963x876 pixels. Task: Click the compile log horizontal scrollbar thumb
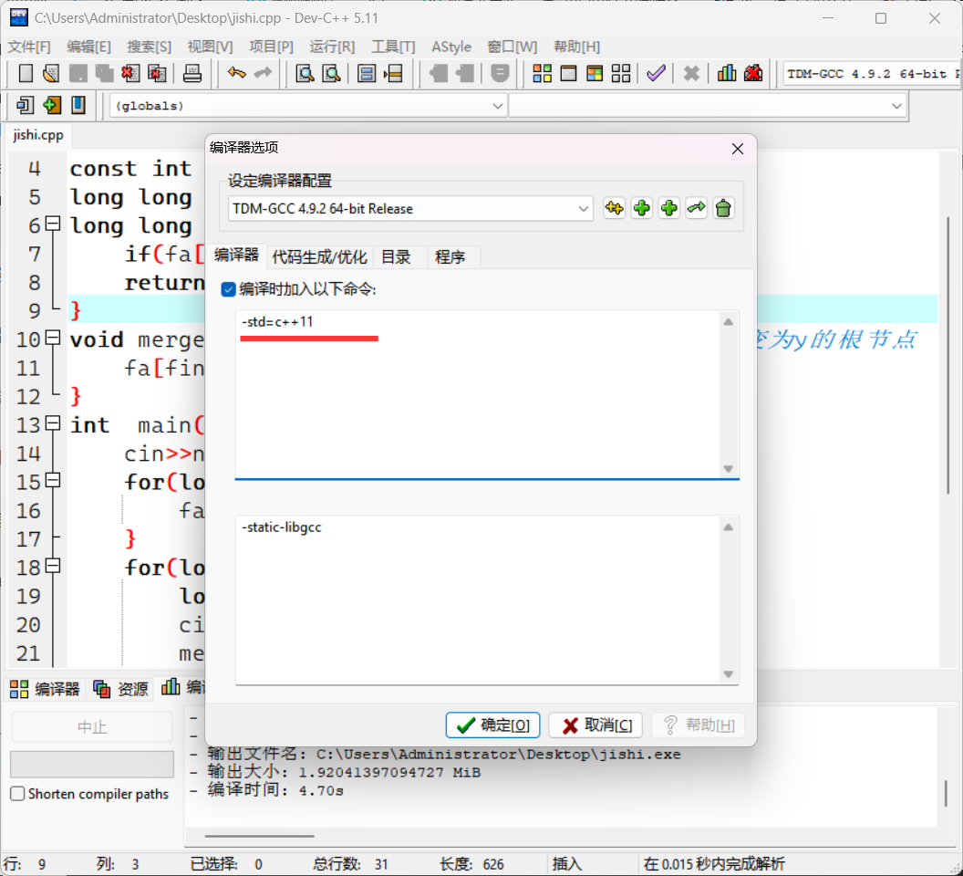(259, 836)
